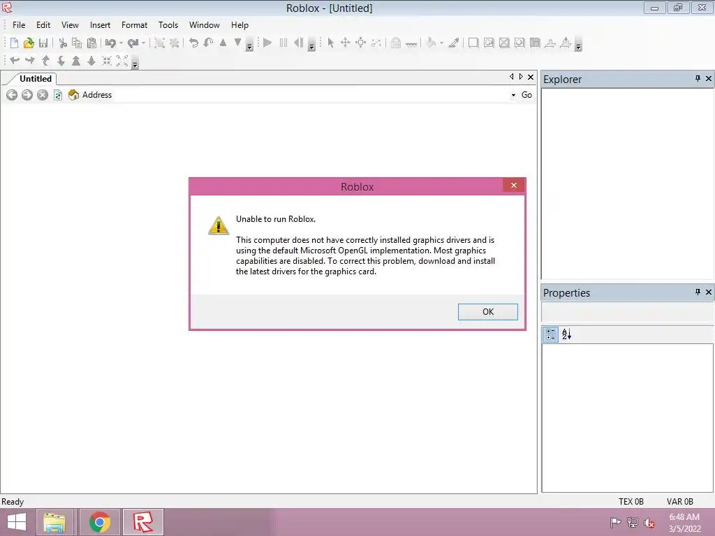Select the Resize handles tool

(361, 43)
